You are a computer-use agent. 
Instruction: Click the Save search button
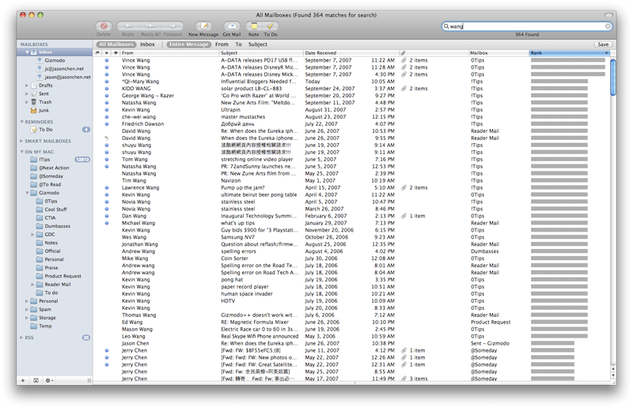point(603,44)
